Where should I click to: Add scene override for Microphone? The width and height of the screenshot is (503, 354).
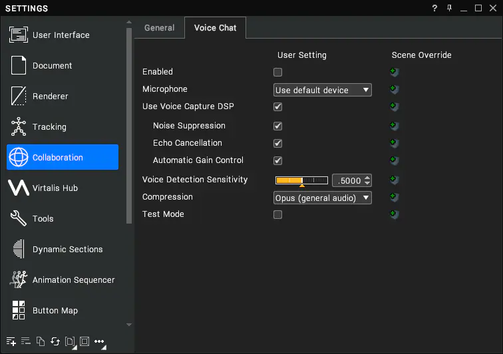tap(395, 89)
